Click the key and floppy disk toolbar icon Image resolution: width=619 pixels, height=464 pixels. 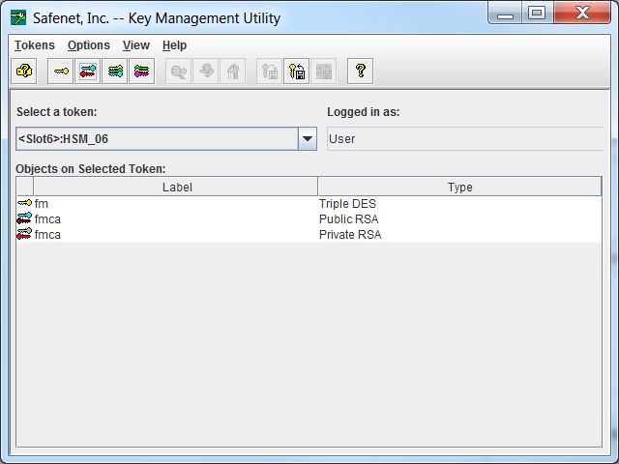(x=297, y=72)
